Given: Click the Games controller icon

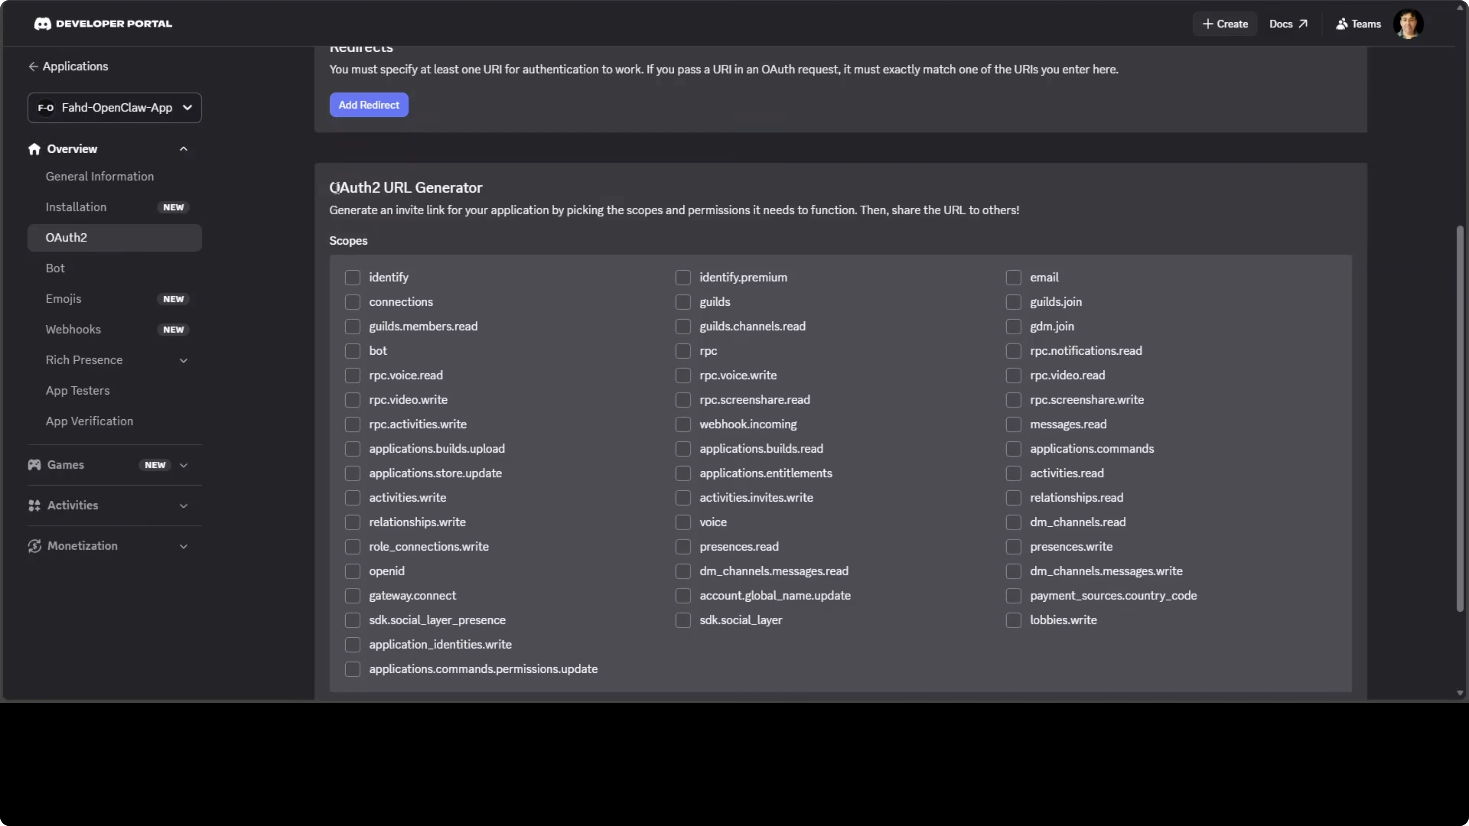Looking at the screenshot, I should pyautogui.click(x=34, y=464).
